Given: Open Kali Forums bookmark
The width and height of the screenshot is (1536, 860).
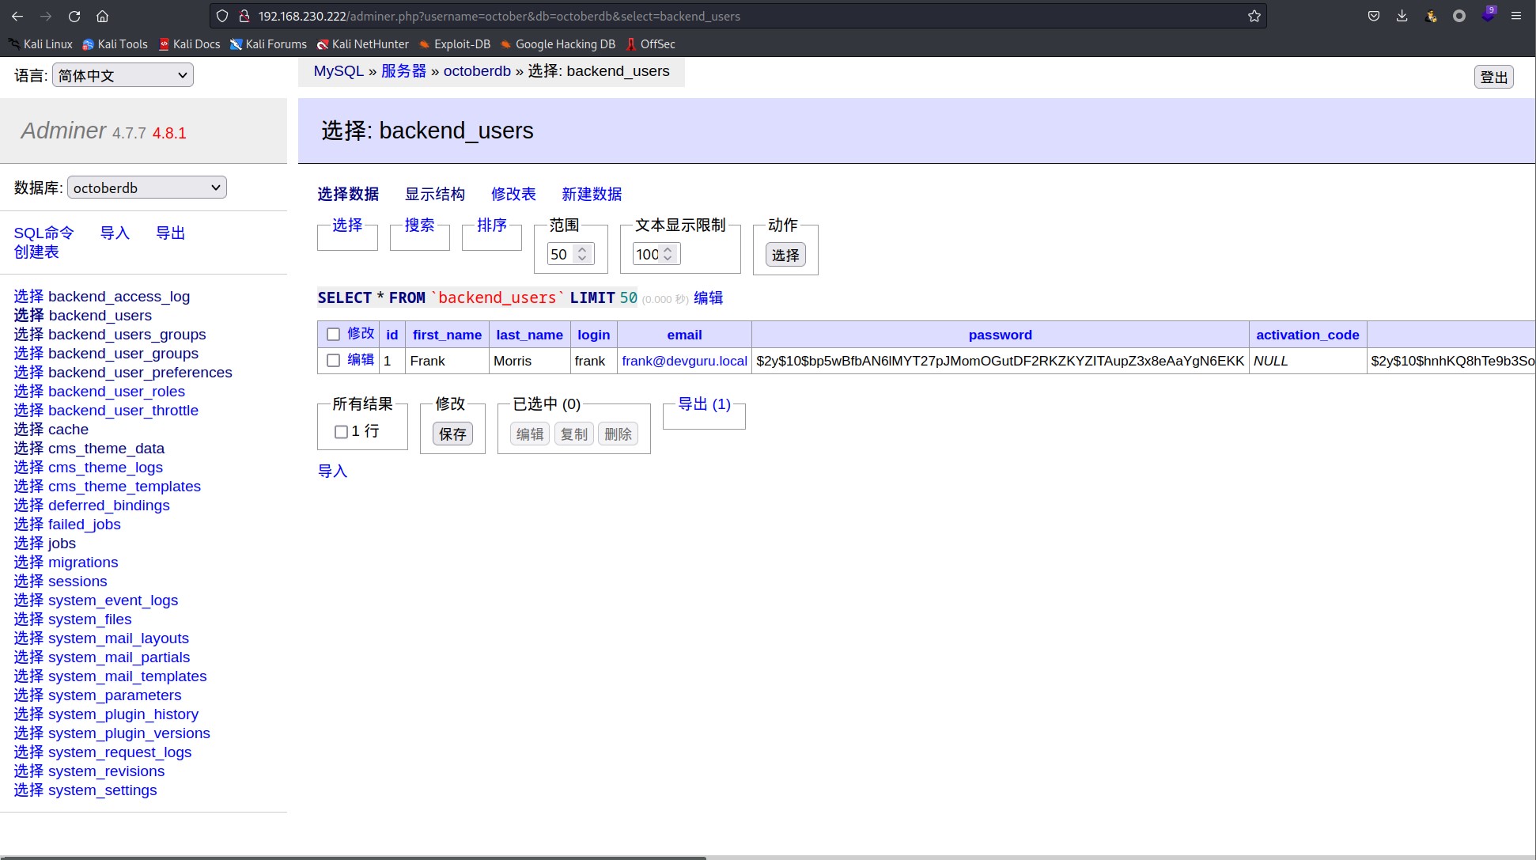Looking at the screenshot, I should point(268,44).
